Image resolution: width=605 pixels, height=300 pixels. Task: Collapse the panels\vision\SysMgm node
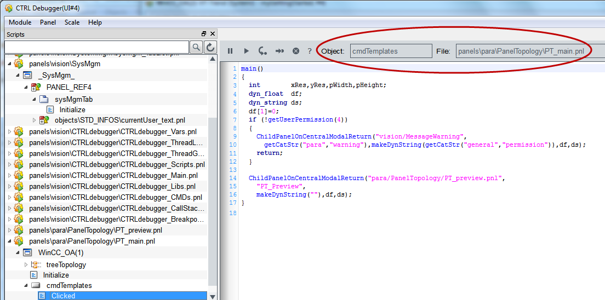click(x=9, y=64)
